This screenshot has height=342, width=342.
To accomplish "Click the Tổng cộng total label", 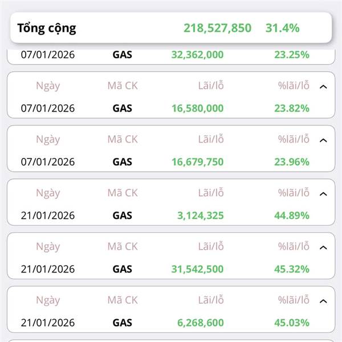I will coord(47,28).
